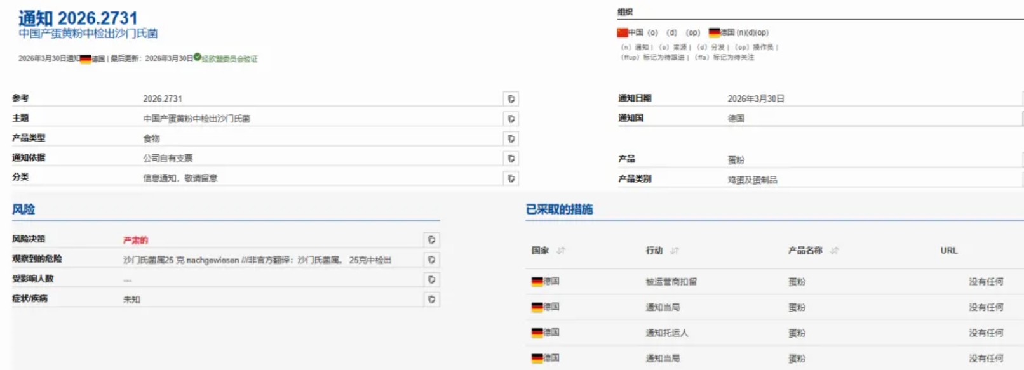Click the legend entry (n) 通知
Viewport: 1024px width, 370px height.
(x=635, y=48)
